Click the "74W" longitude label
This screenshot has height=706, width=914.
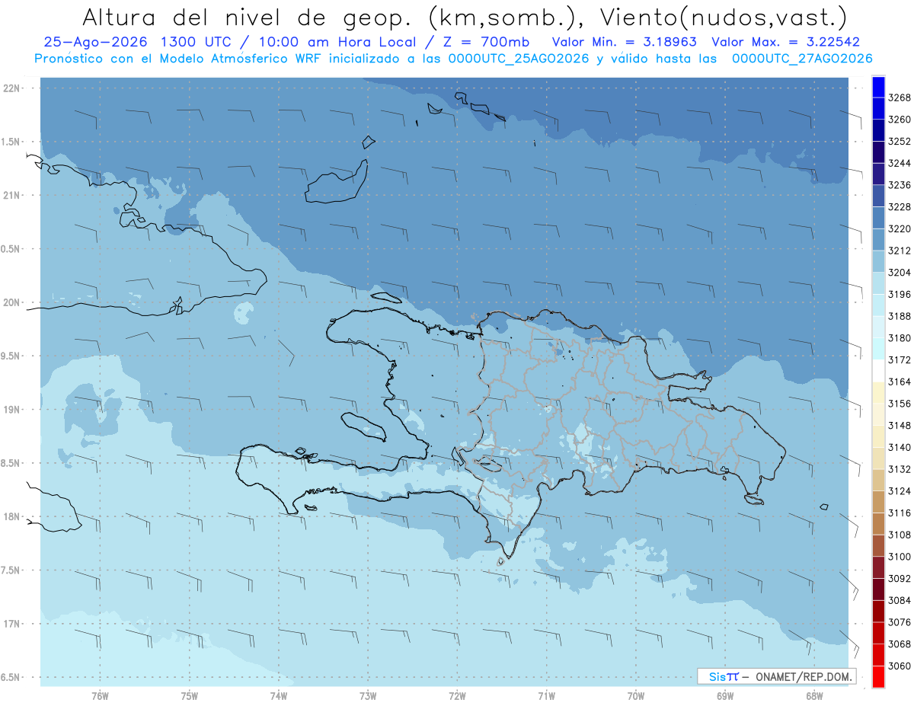[279, 696]
